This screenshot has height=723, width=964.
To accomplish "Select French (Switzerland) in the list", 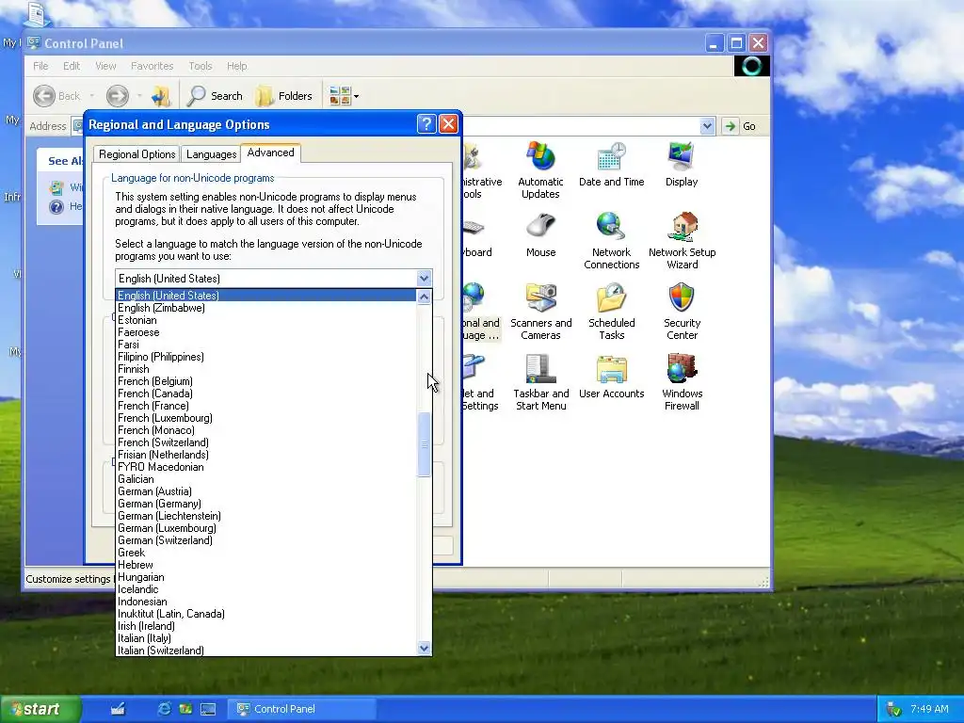I will (x=266, y=442).
